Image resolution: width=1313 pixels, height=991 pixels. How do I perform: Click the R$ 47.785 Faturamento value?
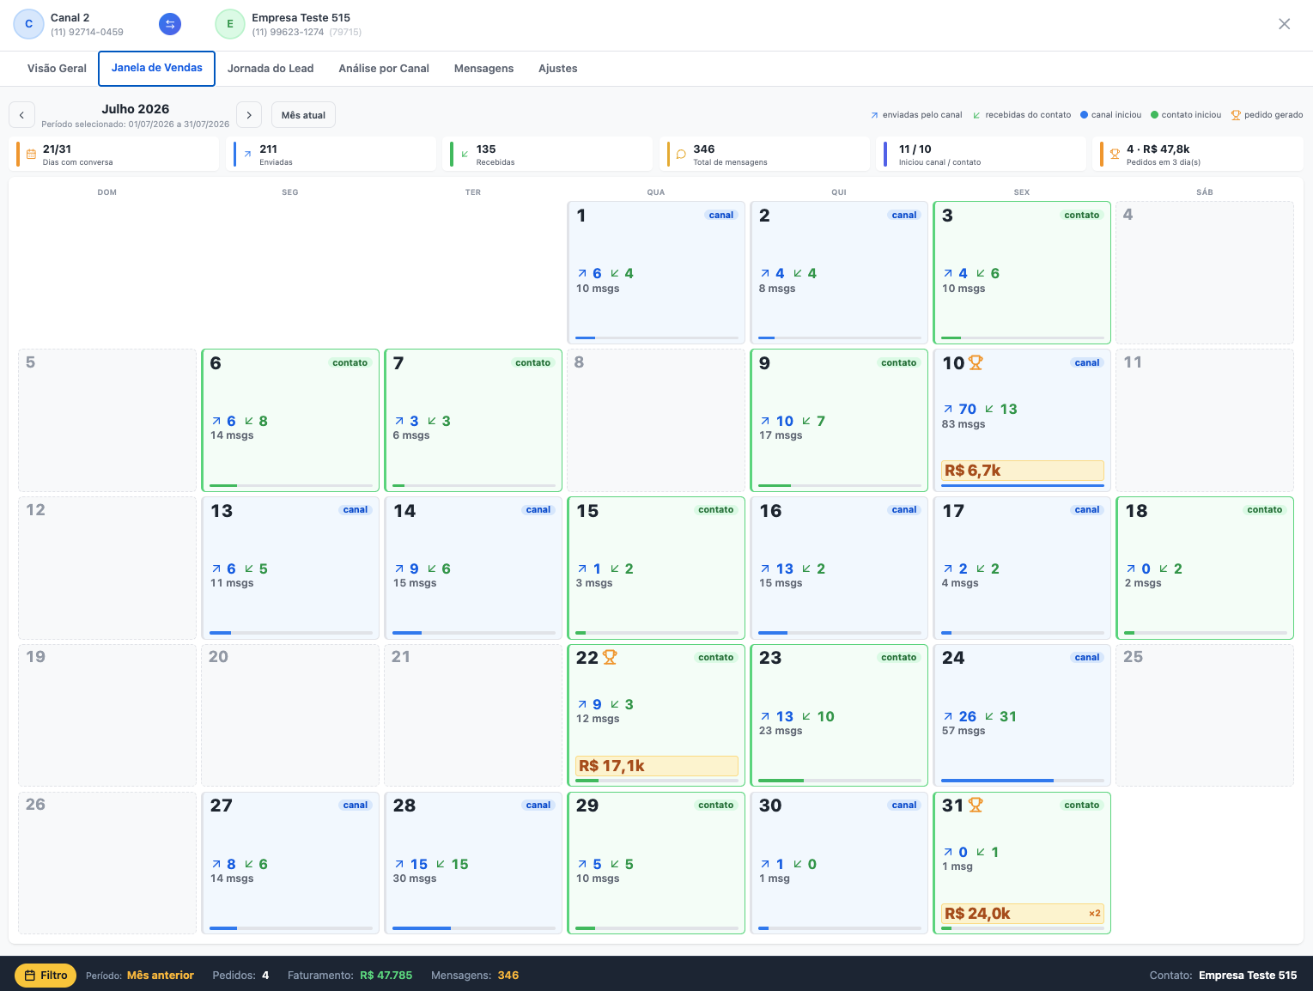click(x=386, y=976)
